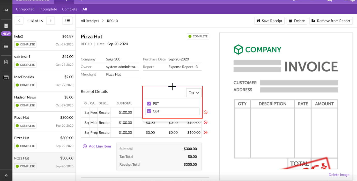Select the highlighted Pizza Hut receipt row
The height and width of the screenshot is (181, 357).
(x=44, y=162)
